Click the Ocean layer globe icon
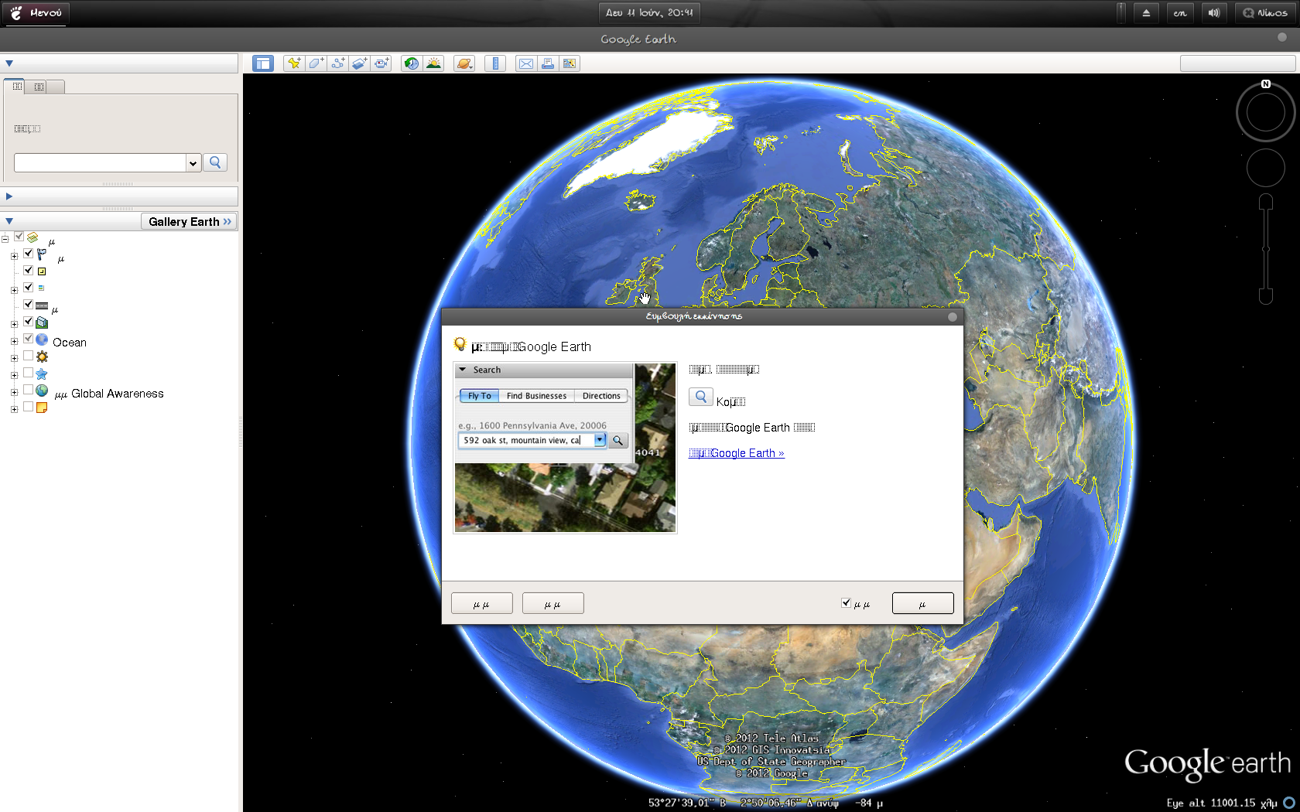Viewport: 1300px width, 812px height. click(42, 339)
